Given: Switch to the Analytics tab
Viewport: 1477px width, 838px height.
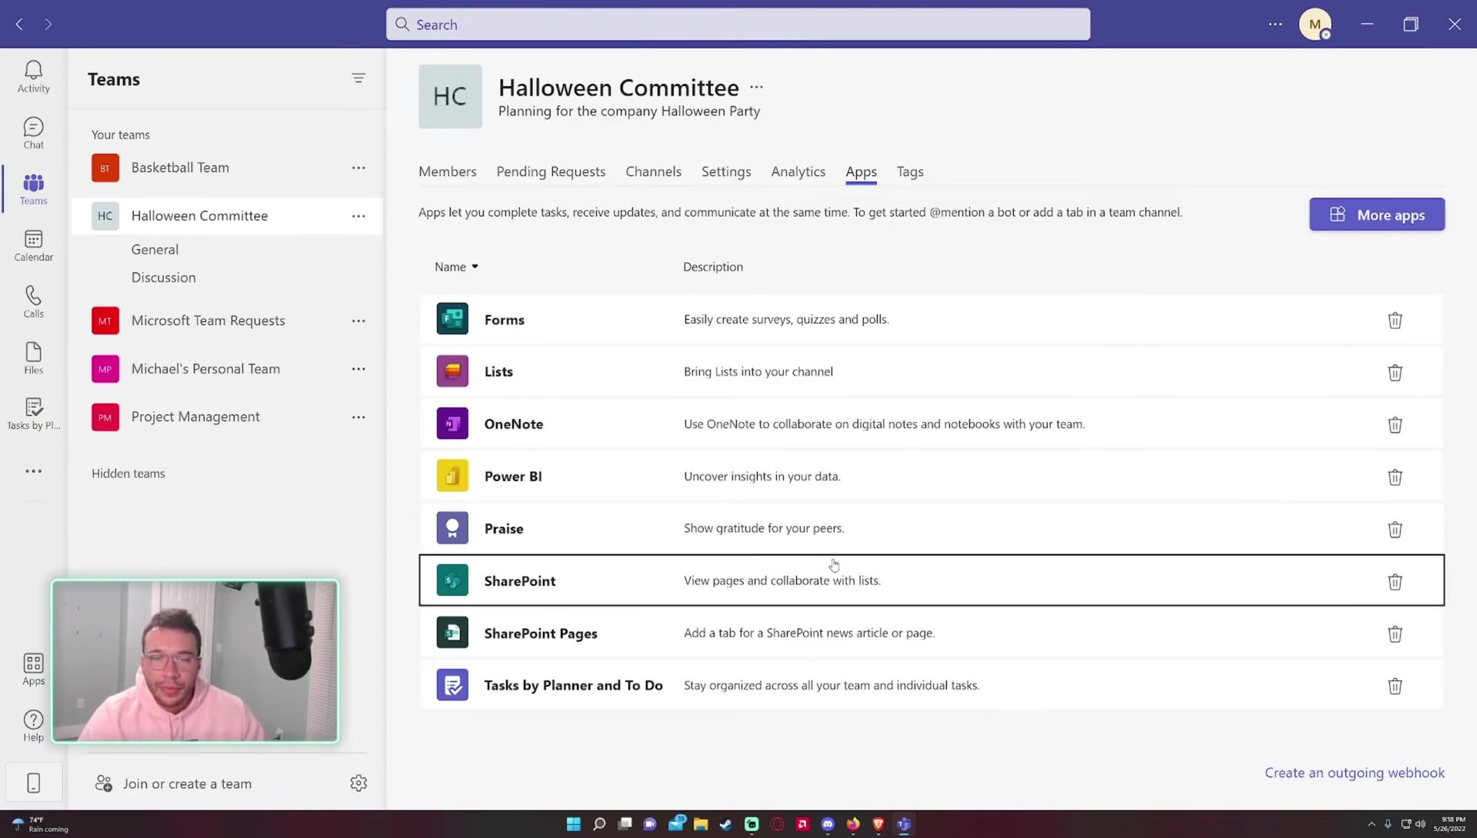Looking at the screenshot, I should 798,171.
